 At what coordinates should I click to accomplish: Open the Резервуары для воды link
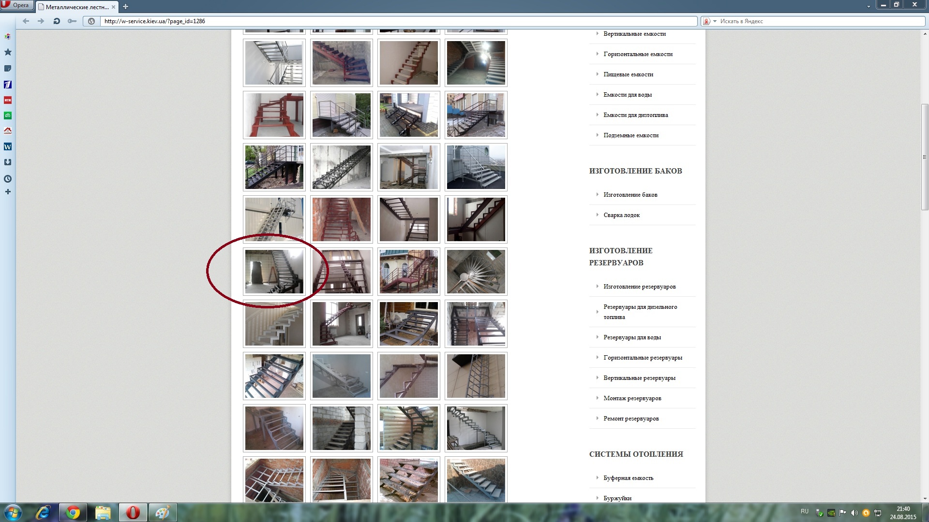coord(632,337)
